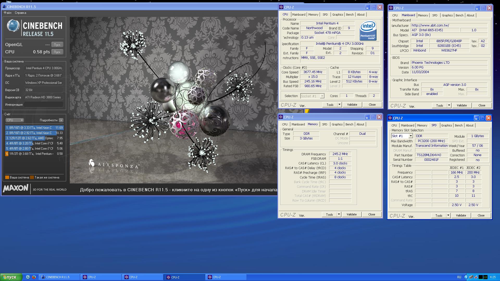This screenshot has width=500, height=281.
Task: Switch to Bench tab in CPU window
Action: tap(350, 15)
